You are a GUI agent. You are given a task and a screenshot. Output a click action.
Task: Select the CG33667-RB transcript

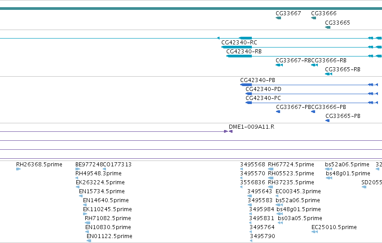293,61
